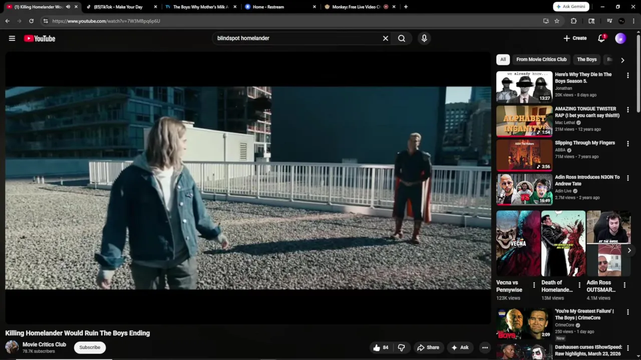Select the 'All' filter chip
Image resolution: width=641 pixels, height=360 pixels.
[x=503, y=59]
